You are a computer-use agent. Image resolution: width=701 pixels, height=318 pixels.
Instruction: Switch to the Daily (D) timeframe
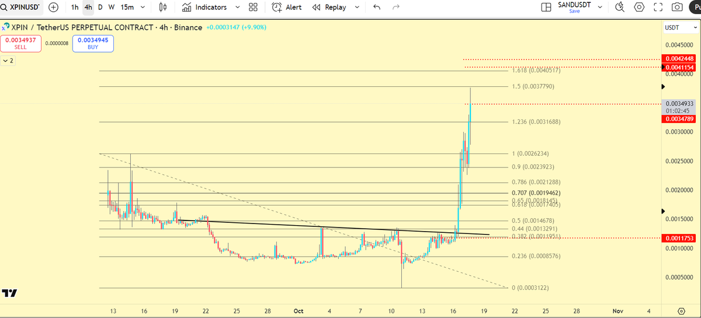100,7
